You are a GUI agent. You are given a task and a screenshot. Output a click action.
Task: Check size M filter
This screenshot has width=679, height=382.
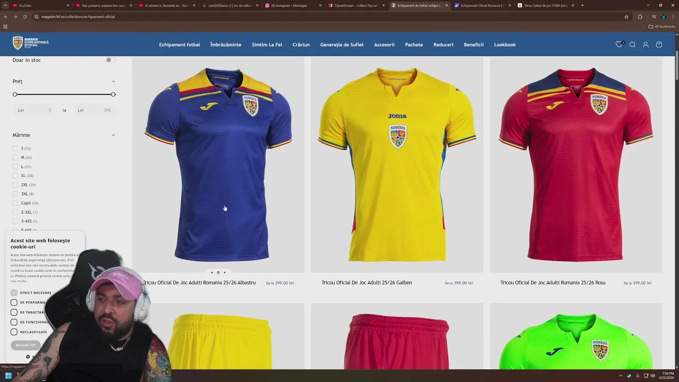[x=15, y=158]
